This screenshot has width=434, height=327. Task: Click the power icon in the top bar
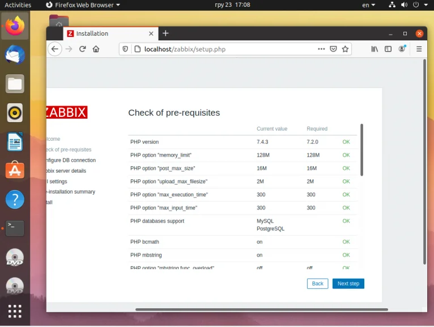pos(416,5)
